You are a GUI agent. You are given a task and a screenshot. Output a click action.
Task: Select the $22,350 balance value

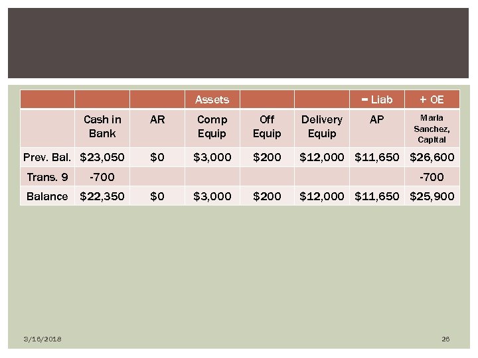click(x=102, y=196)
